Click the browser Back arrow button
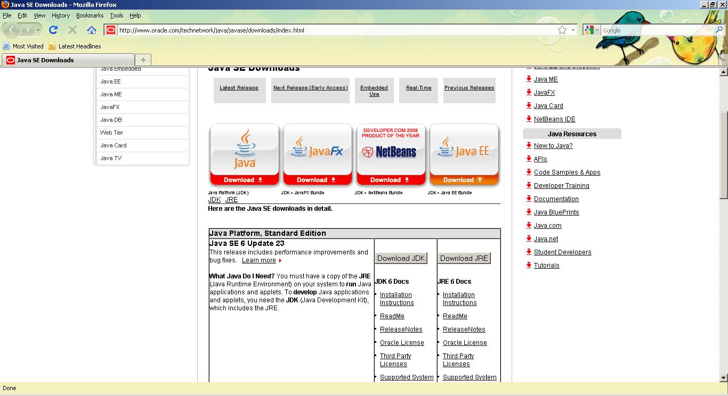The image size is (728, 396). (12, 30)
